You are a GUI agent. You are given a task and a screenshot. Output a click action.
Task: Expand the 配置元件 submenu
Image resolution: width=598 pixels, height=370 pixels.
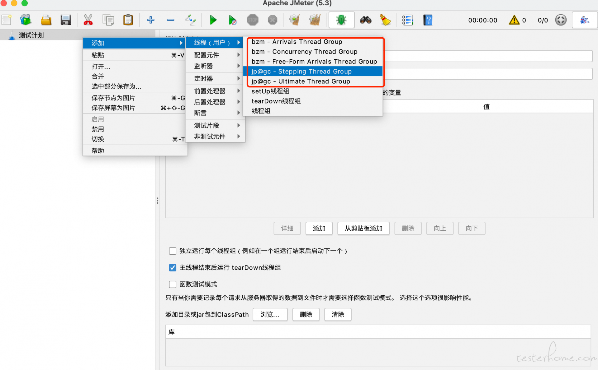point(215,55)
